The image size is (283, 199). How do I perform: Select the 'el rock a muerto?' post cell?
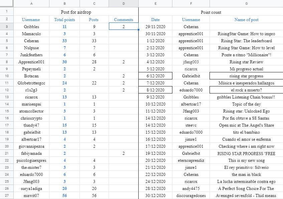coord(246,90)
